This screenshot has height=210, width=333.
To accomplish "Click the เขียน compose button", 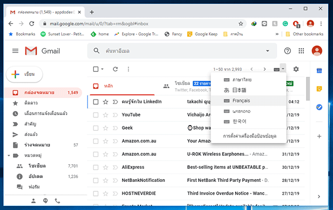I will tap(24, 74).
